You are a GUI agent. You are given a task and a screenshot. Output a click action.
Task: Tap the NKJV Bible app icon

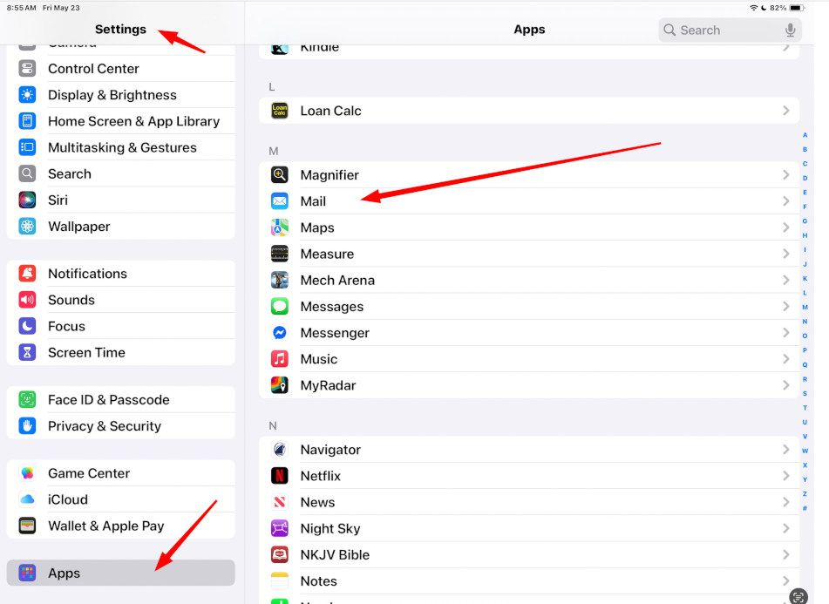coord(280,555)
